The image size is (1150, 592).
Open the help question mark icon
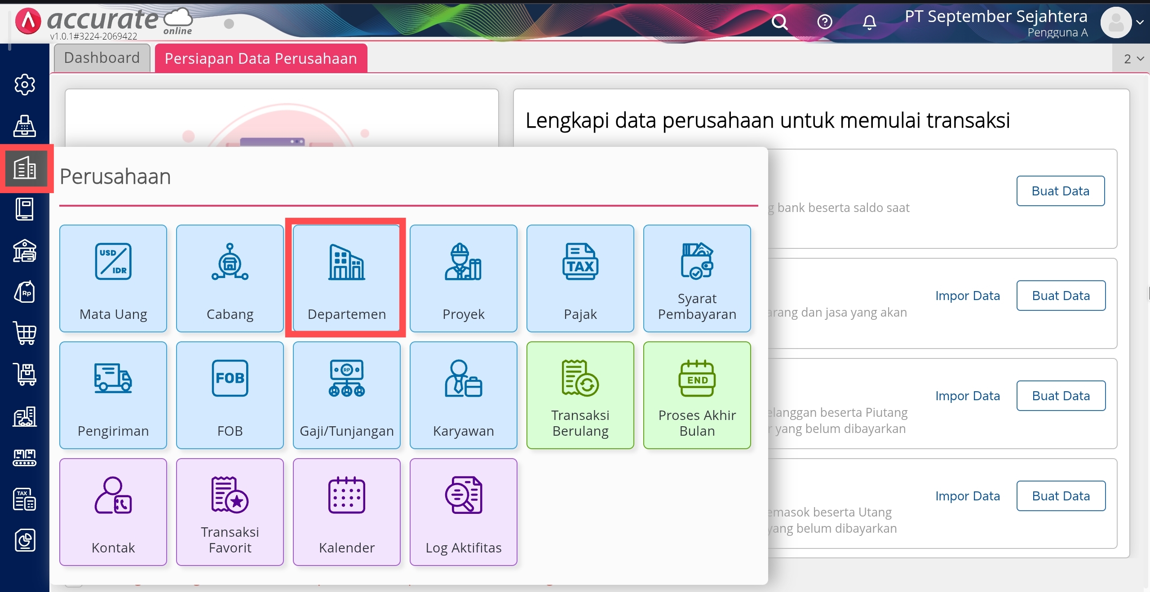point(825,22)
